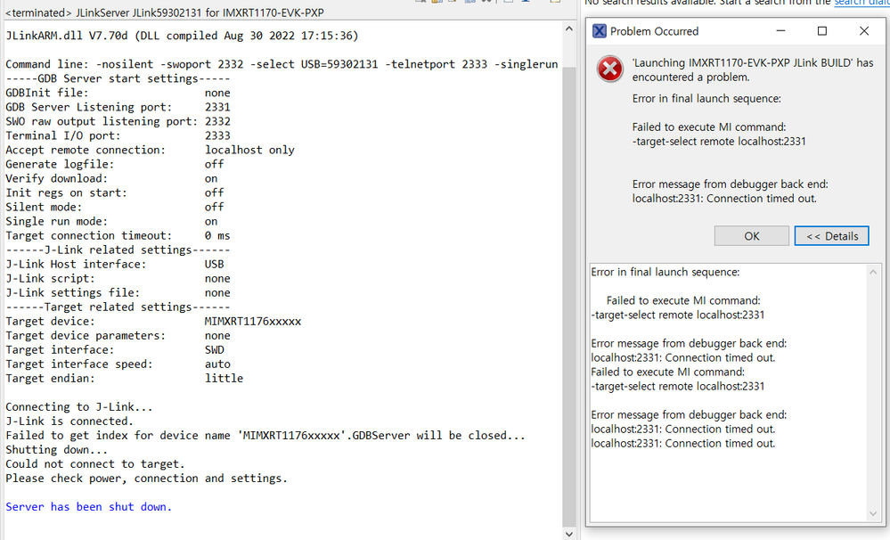Click the blue 'Server has been shut down.' line
This screenshot has width=890, height=540.
click(x=88, y=507)
